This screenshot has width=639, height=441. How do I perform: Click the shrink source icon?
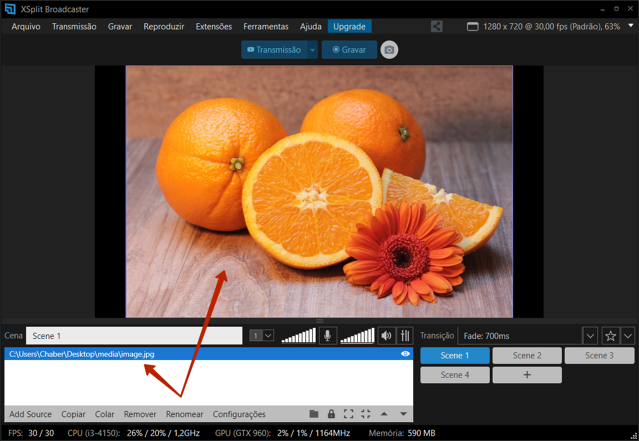366,414
